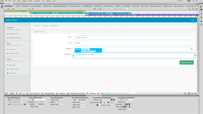This screenshot has width=203, height=114.
Task: Click the Description textarea
Action: point(134,56)
